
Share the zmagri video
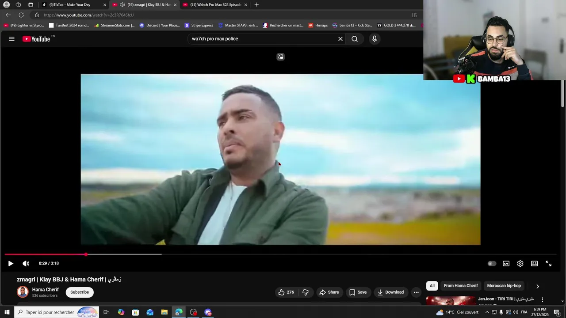(329, 292)
